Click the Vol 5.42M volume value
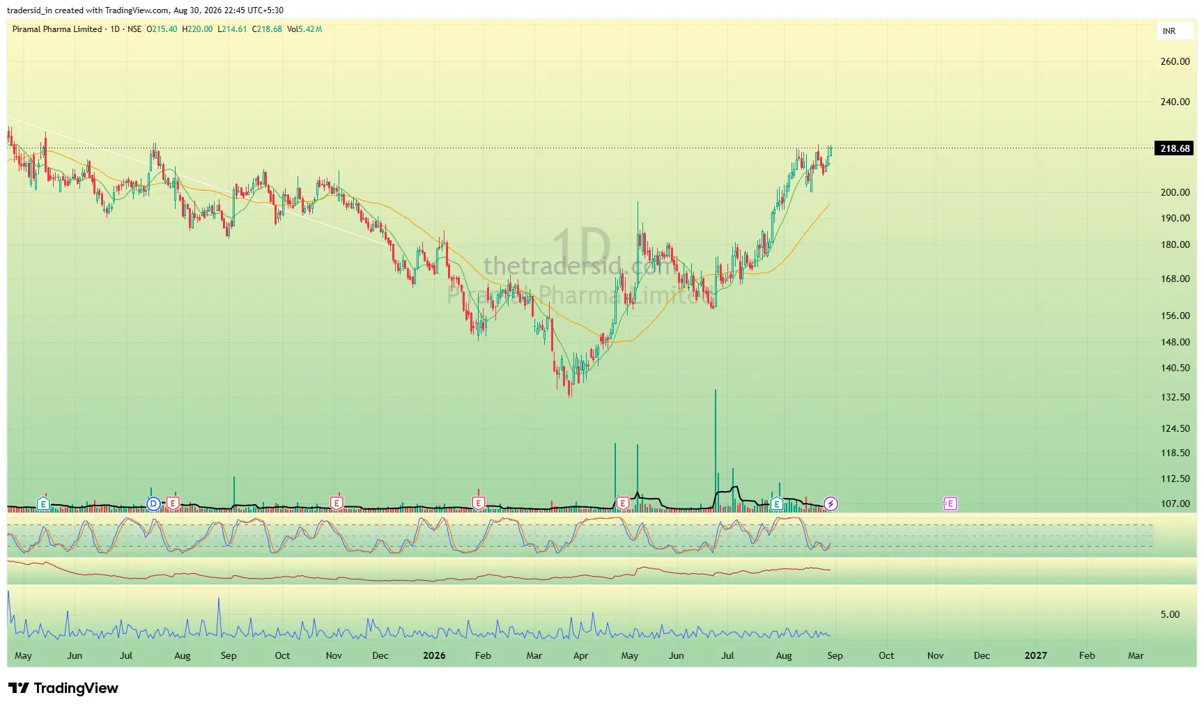 pyautogui.click(x=304, y=29)
